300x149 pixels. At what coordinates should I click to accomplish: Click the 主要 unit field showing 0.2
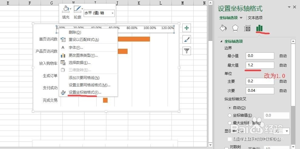(260, 81)
